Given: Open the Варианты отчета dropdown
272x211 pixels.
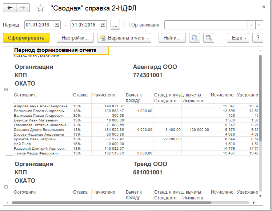Looking at the screenshot, I should [124, 38].
